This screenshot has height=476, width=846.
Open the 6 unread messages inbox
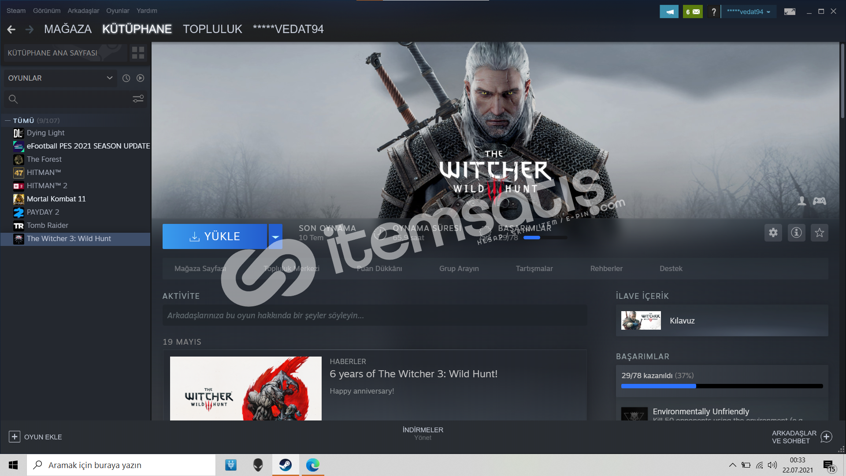(693, 12)
